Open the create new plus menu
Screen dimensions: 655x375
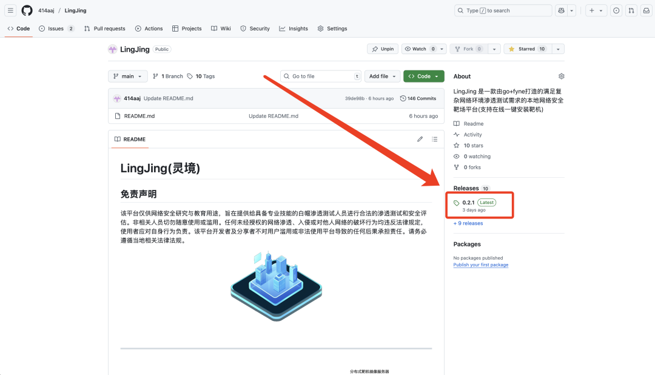[x=596, y=10]
